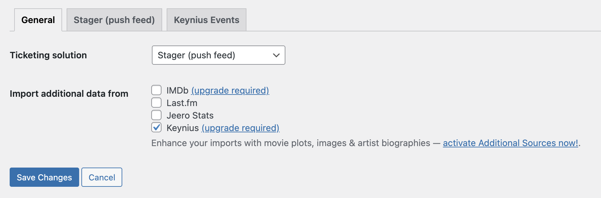The height and width of the screenshot is (198, 601).
Task: Return to the General settings tab
Action: pyautogui.click(x=38, y=20)
